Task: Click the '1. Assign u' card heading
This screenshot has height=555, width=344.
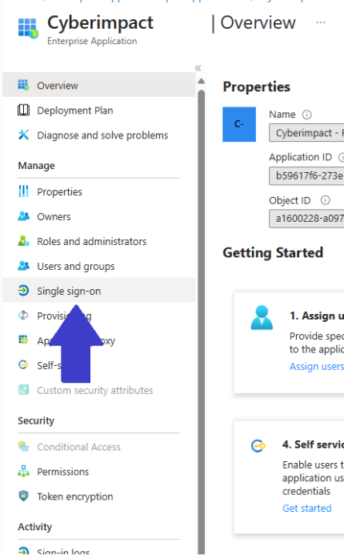Action: 317,316
